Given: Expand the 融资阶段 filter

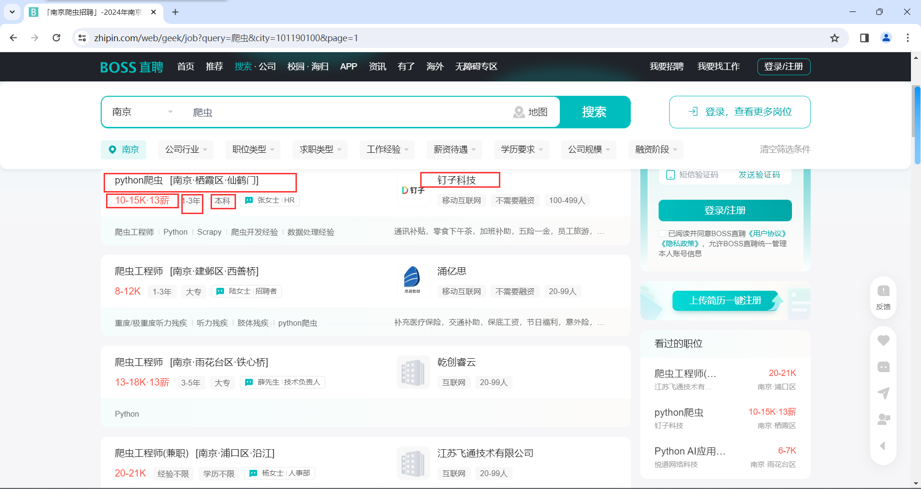Looking at the screenshot, I should coord(656,149).
